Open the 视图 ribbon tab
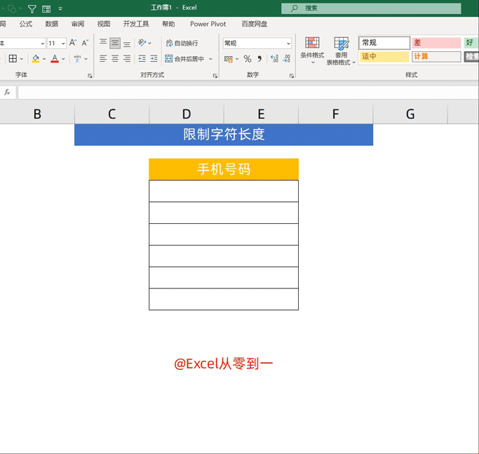This screenshot has width=479, height=454. point(104,24)
